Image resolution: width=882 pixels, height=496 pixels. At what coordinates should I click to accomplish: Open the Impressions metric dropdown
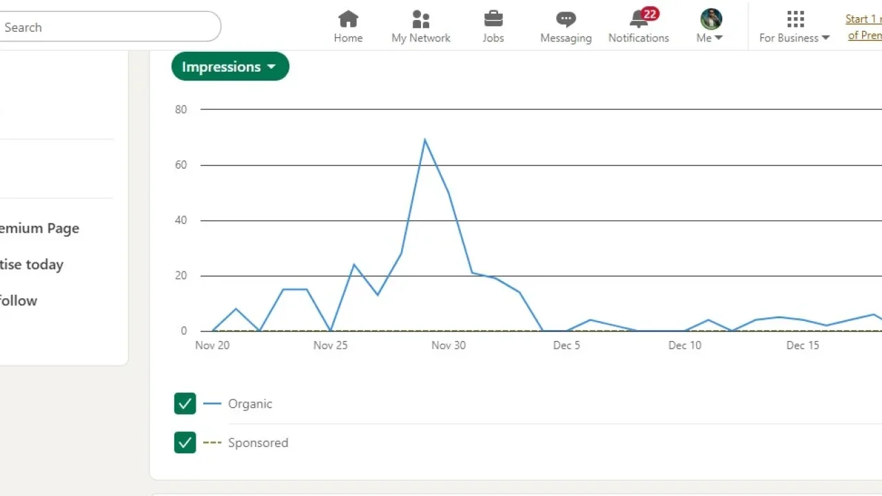point(230,66)
